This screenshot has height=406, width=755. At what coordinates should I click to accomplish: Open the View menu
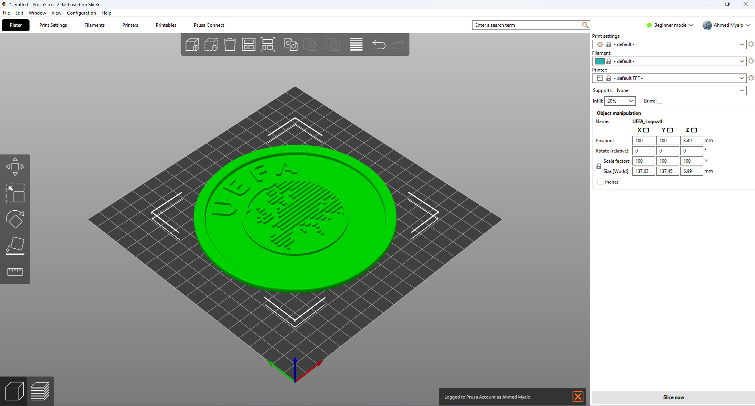(x=56, y=13)
